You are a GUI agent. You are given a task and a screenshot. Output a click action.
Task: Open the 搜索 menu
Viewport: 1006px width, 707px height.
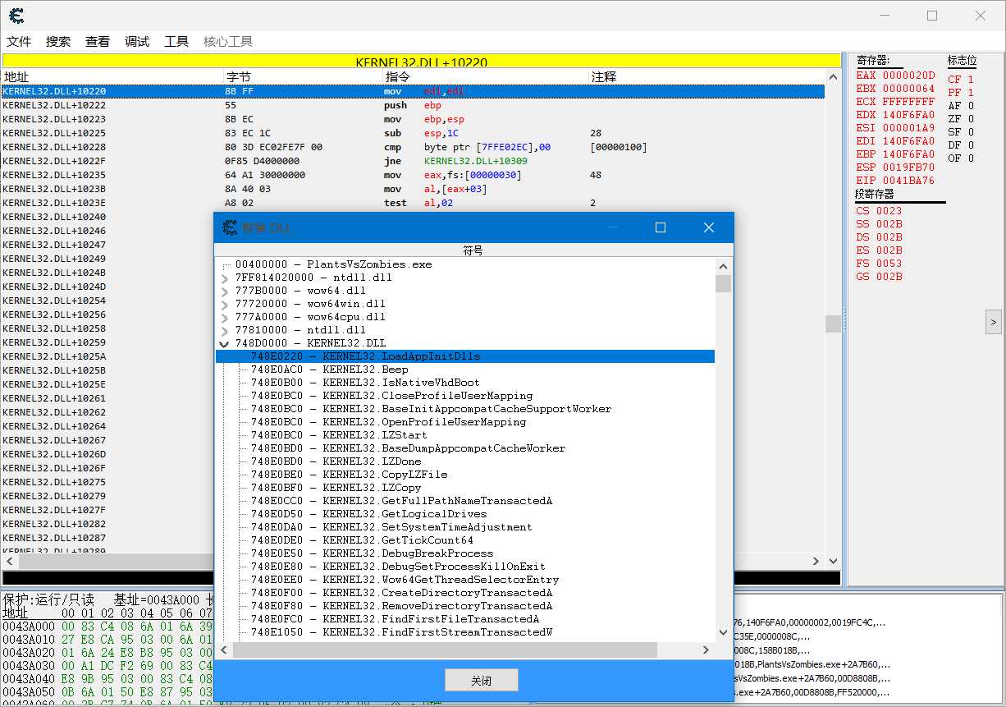pyautogui.click(x=58, y=42)
